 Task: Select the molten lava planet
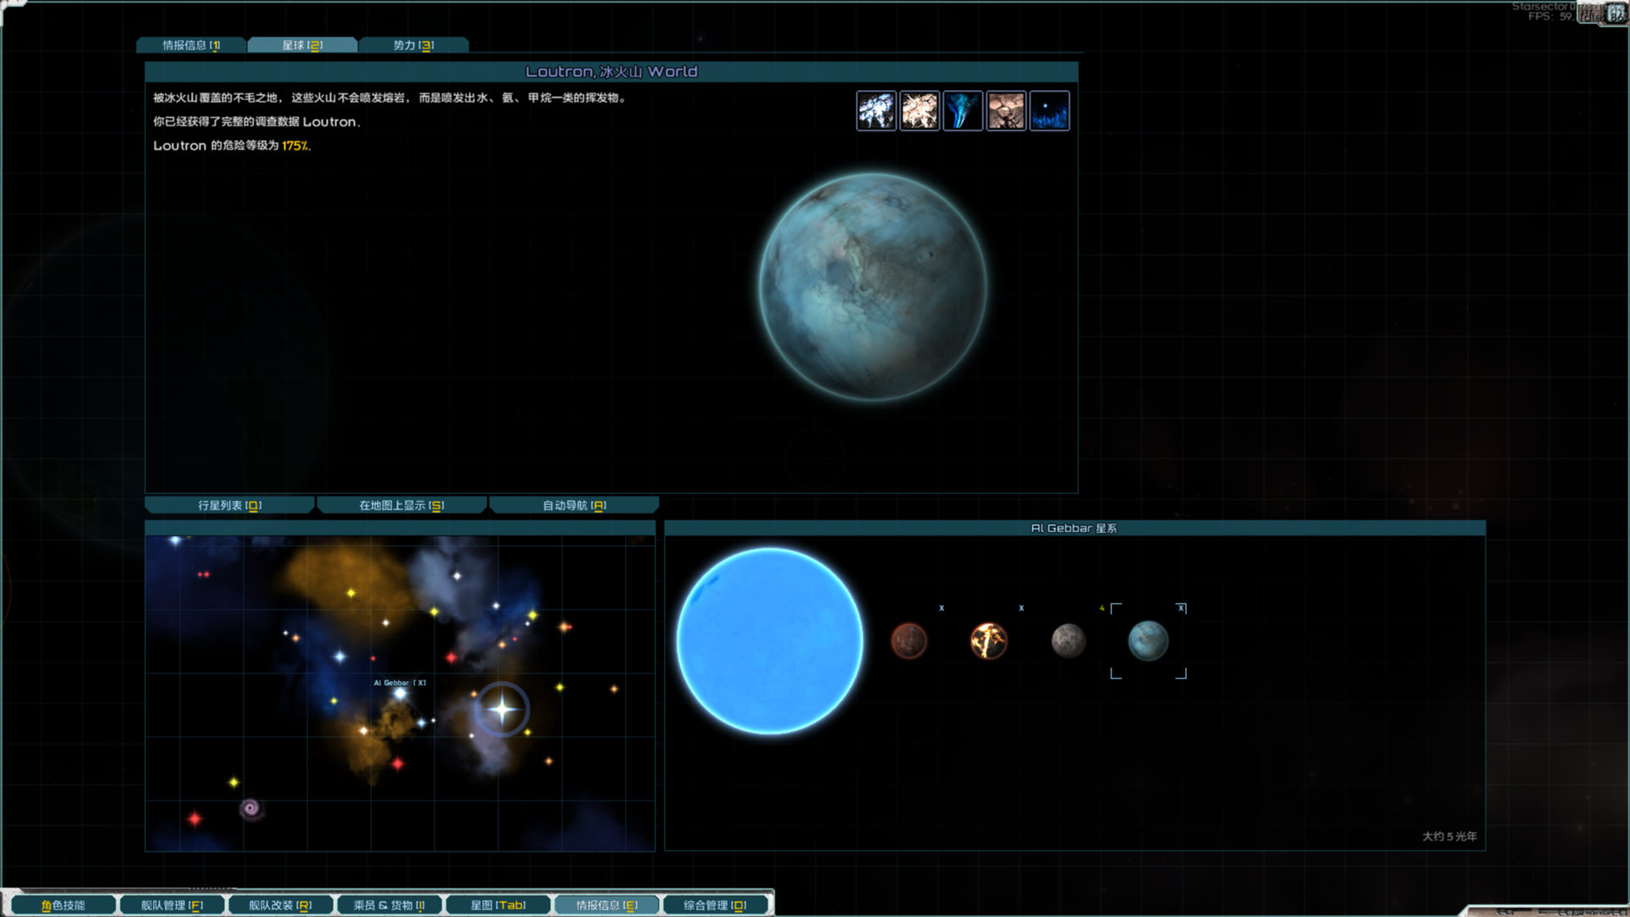988,641
